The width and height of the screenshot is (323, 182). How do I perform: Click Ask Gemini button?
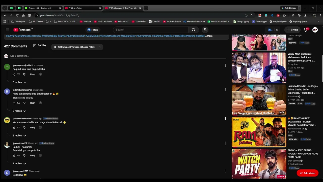[x=289, y=8]
